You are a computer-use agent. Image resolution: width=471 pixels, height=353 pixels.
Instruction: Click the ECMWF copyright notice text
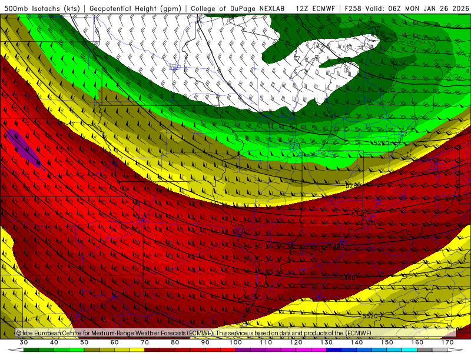(194, 333)
